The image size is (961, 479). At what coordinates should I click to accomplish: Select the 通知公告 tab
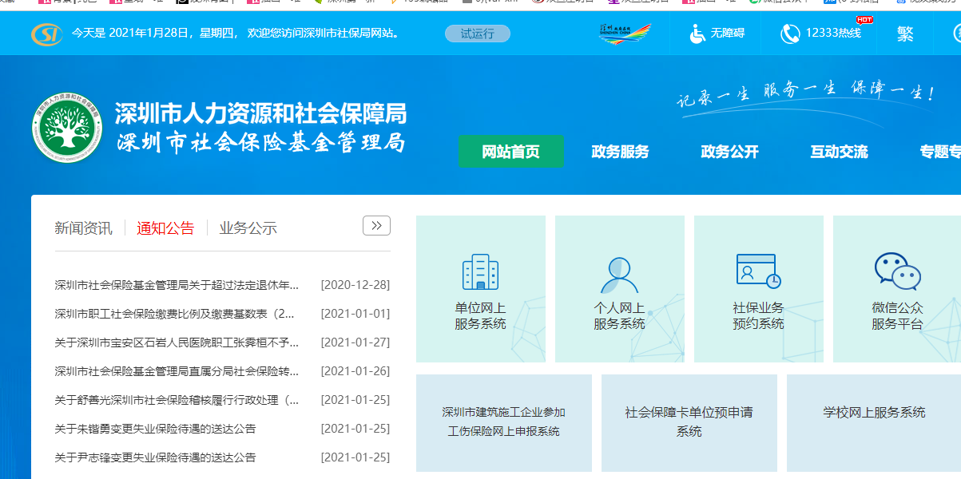coord(165,228)
